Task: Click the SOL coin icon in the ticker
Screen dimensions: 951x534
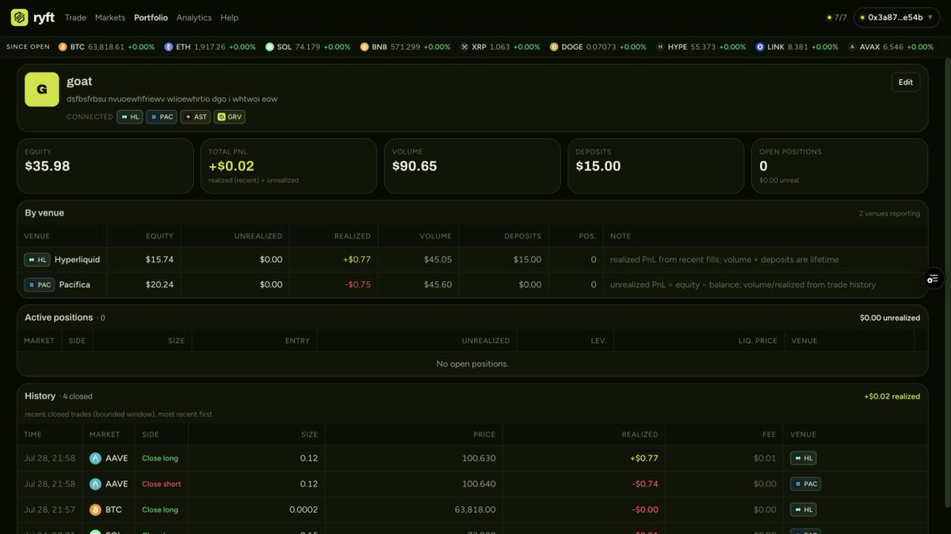Action: tap(269, 47)
